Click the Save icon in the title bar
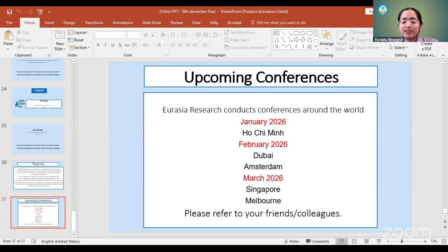The image size is (448, 252). point(9,12)
